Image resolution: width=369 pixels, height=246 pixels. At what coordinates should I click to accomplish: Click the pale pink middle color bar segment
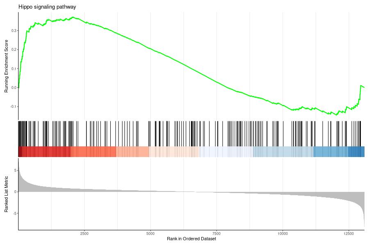(174, 152)
